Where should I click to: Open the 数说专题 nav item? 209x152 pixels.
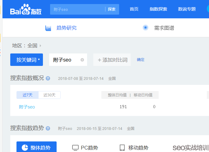tap(187, 9)
